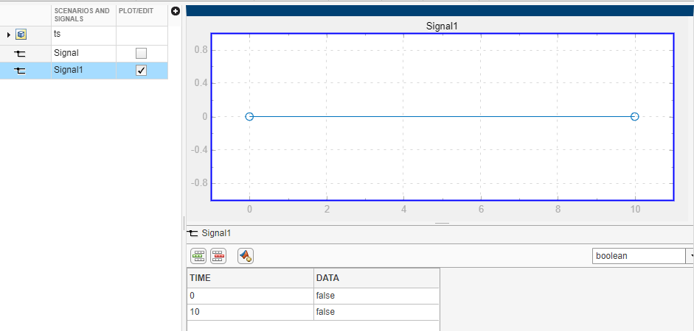Select the time cell with value 0

(x=251, y=295)
